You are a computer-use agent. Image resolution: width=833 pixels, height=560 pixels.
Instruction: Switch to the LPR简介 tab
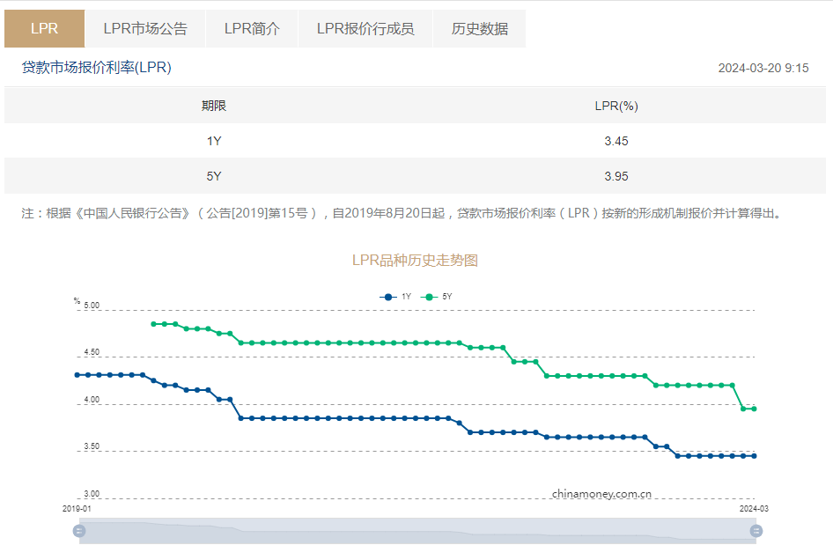point(252,29)
